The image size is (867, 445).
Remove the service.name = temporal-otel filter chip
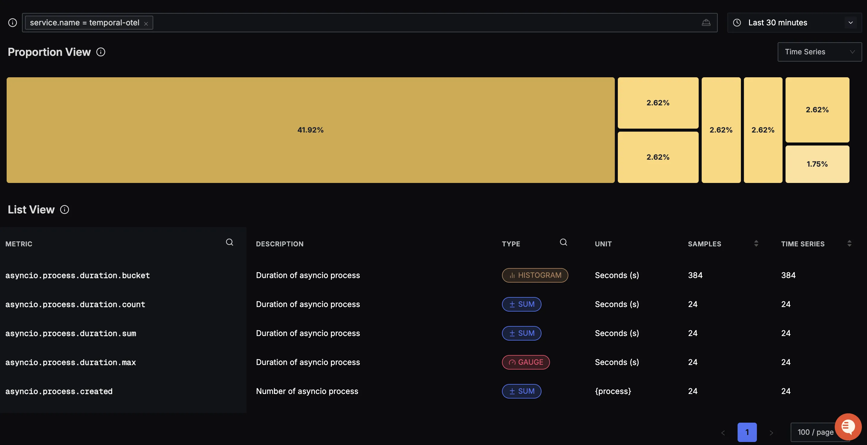(146, 23)
